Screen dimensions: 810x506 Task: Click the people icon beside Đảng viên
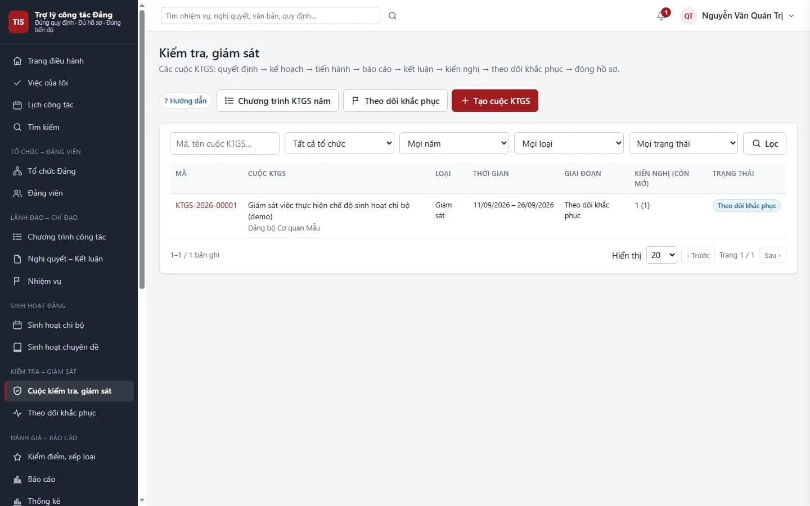(17, 193)
